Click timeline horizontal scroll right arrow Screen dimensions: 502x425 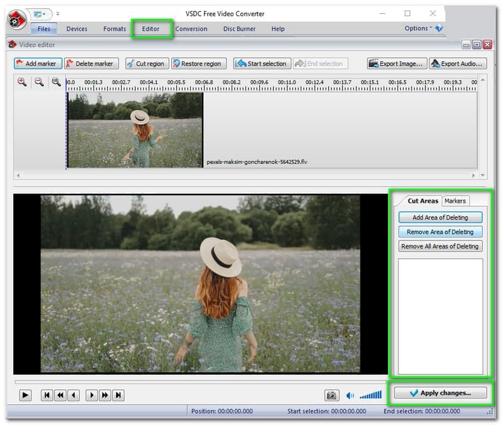pyautogui.click(x=473, y=175)
